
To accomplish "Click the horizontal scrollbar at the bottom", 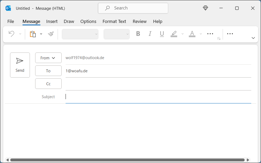I will pyautogui.click(x=127, y=160).
